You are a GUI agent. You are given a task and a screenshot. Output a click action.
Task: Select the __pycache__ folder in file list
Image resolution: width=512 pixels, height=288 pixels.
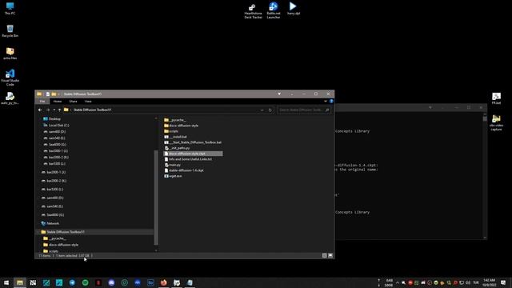pyautogui.click(x=175, y=120)
